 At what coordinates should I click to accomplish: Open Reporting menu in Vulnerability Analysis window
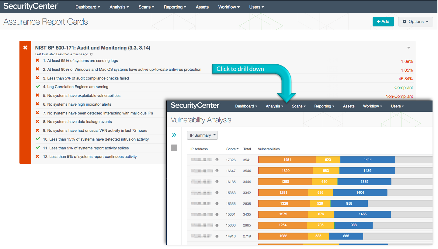[324, 106]
